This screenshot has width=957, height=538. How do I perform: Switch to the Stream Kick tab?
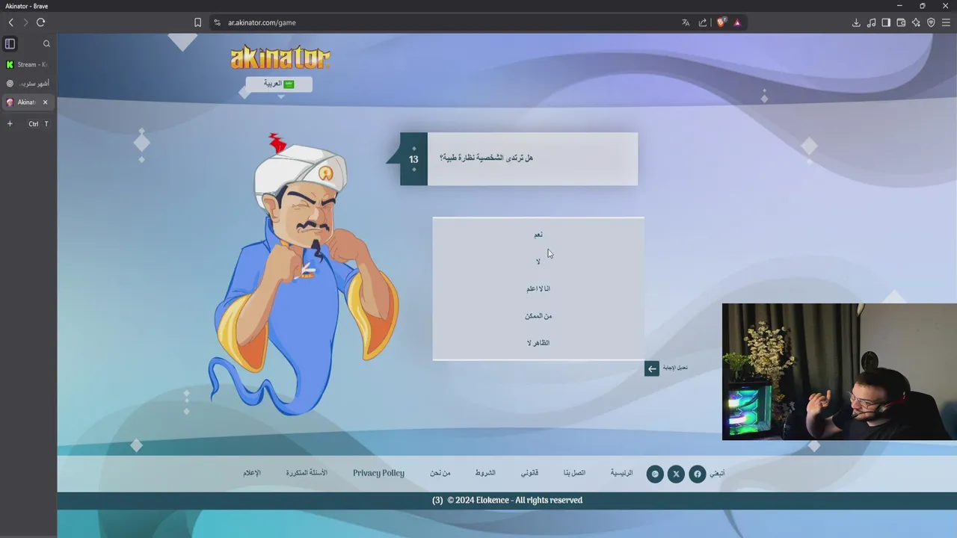point(28,65)
